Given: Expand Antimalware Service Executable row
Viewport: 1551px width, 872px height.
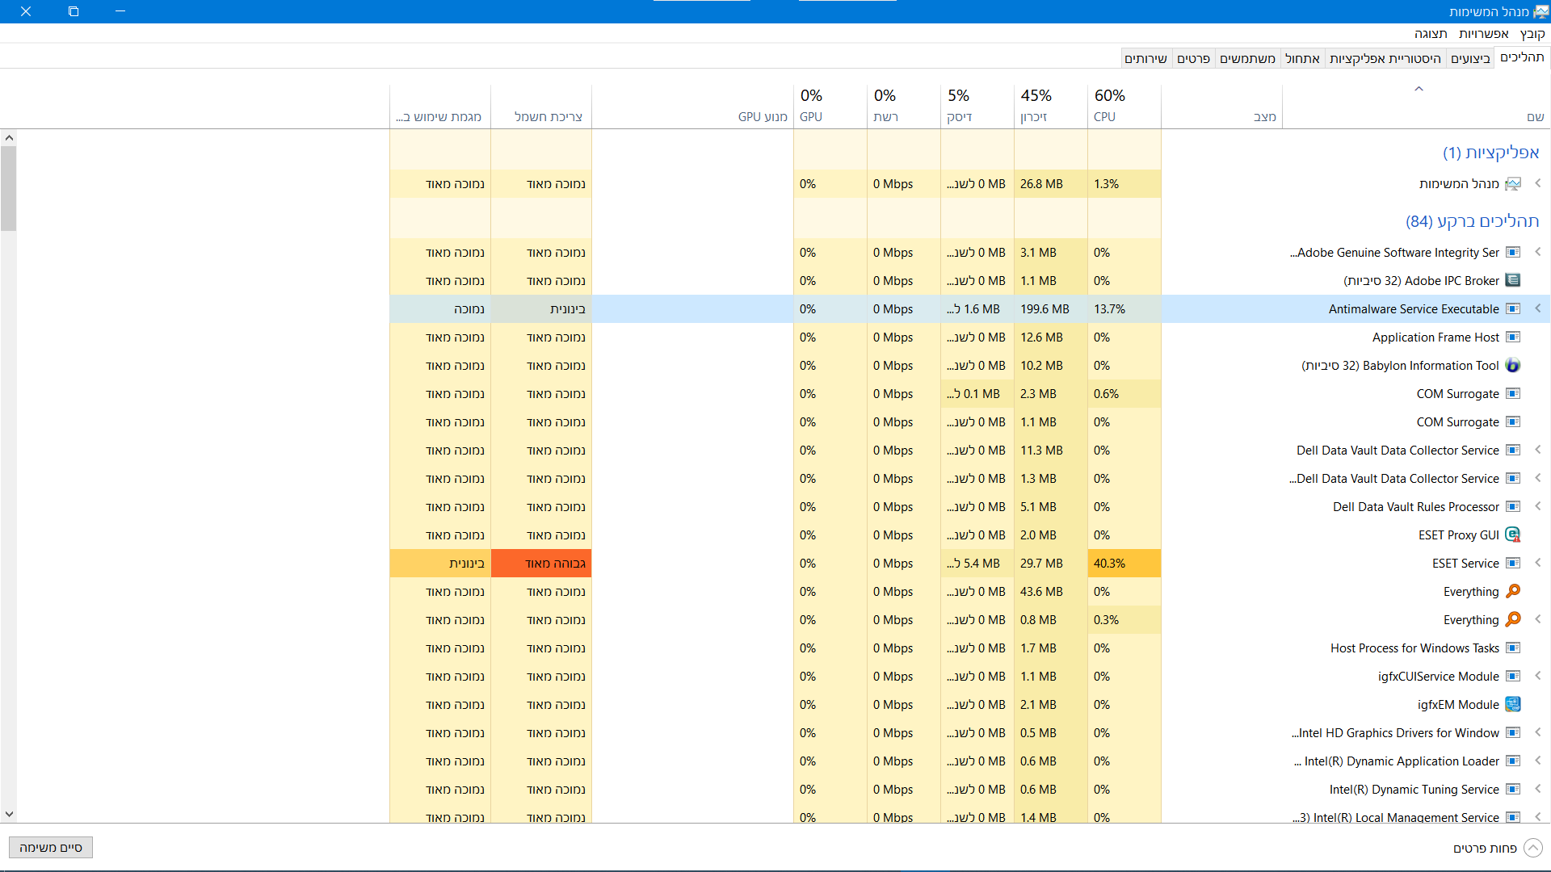Looking at the screenshot, I should point(1538,308).
